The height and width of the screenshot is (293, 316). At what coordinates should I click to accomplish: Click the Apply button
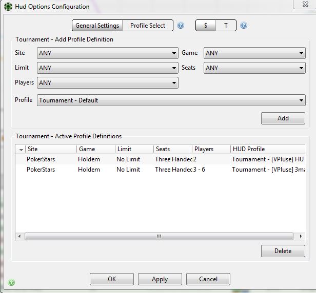[160, 279]
